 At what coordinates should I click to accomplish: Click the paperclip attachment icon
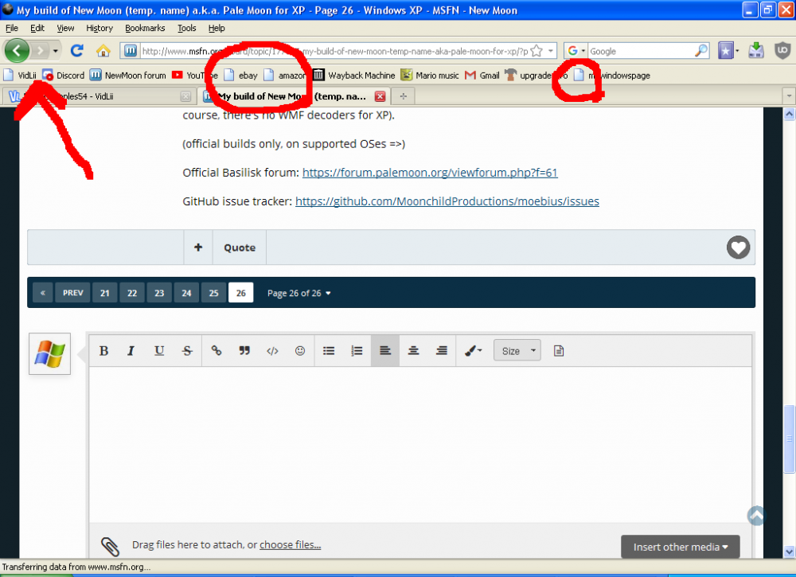pyautogui.click(x=110, y=546)
